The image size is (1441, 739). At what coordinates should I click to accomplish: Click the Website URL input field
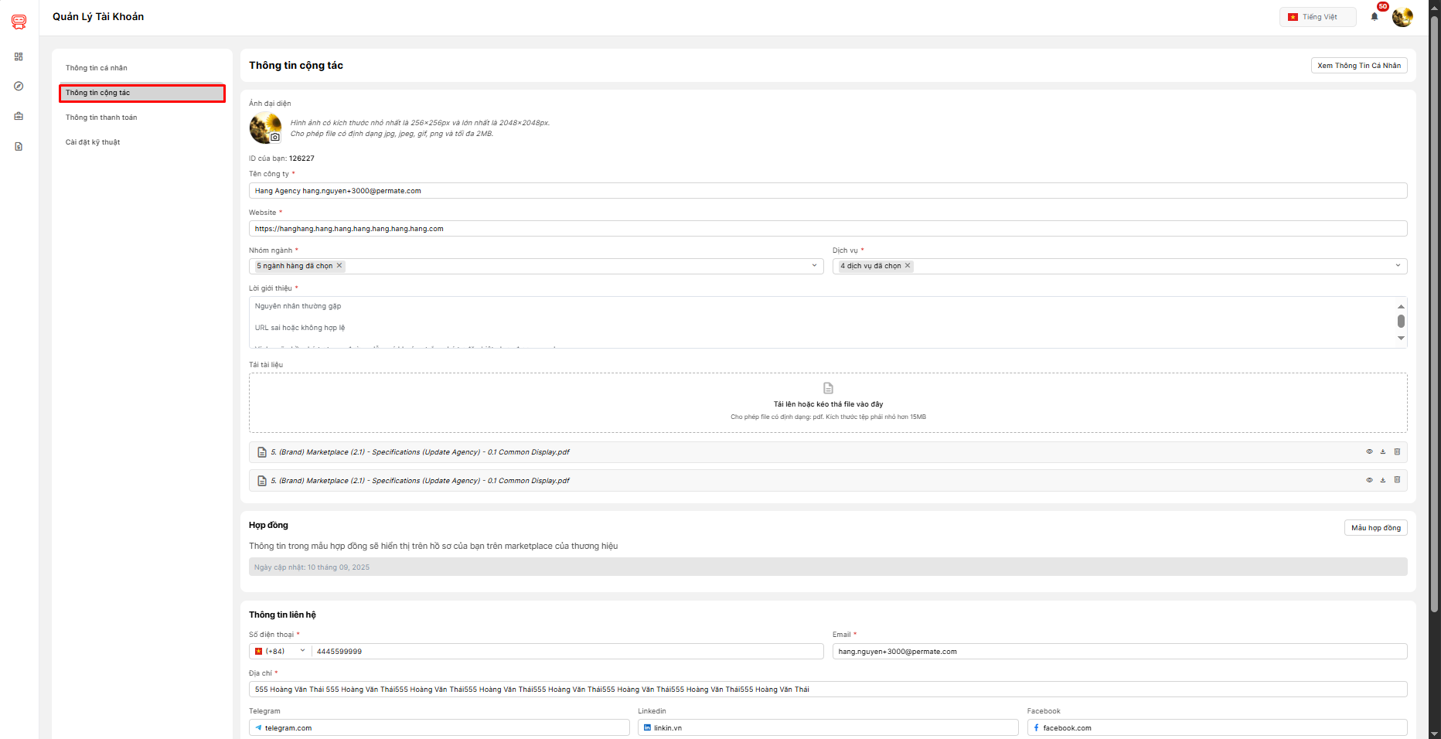(827, 229)
